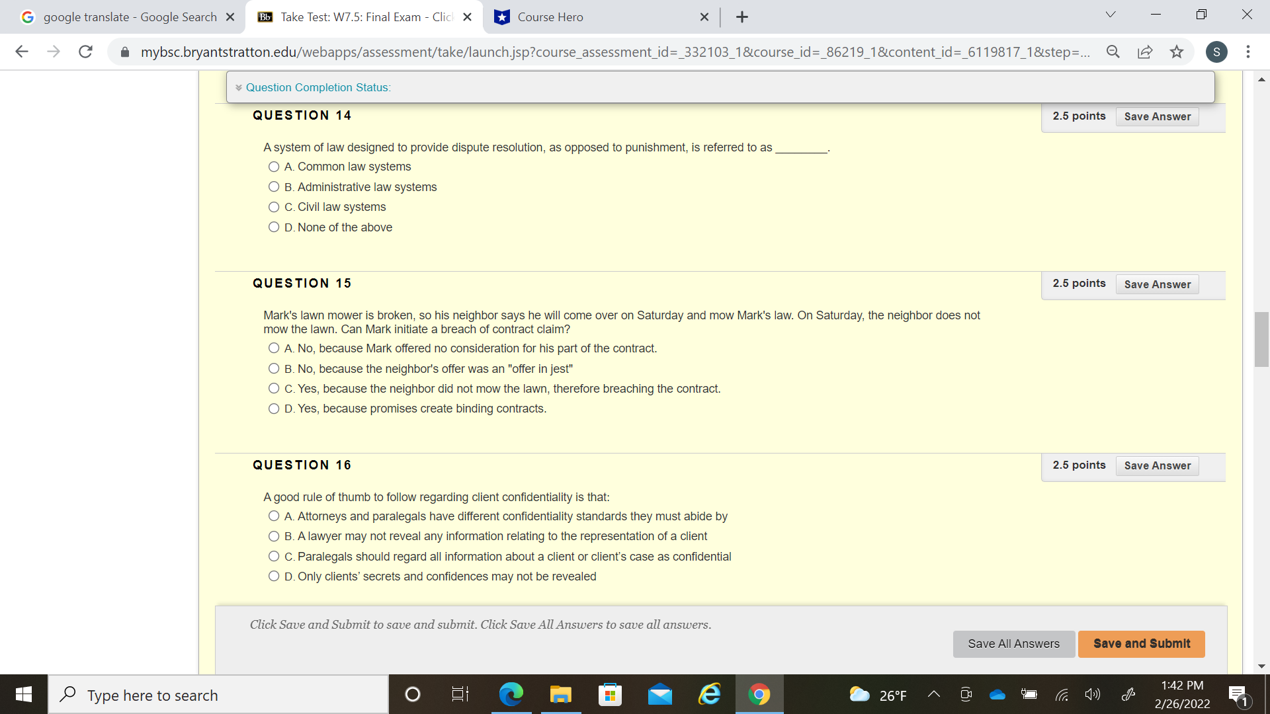This screenshot has width=1270, height=714.
Task: Click Save and Submit
Action: tap(1140, 643)
